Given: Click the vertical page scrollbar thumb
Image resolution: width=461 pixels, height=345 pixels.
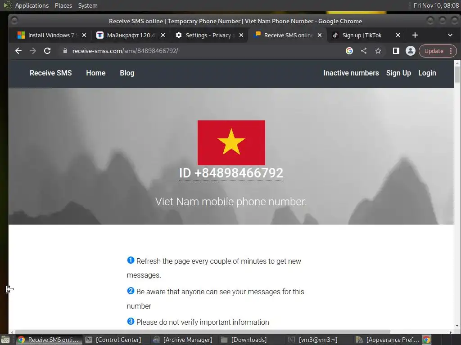Looking at the screenshot, I should [x=457, y=75].
